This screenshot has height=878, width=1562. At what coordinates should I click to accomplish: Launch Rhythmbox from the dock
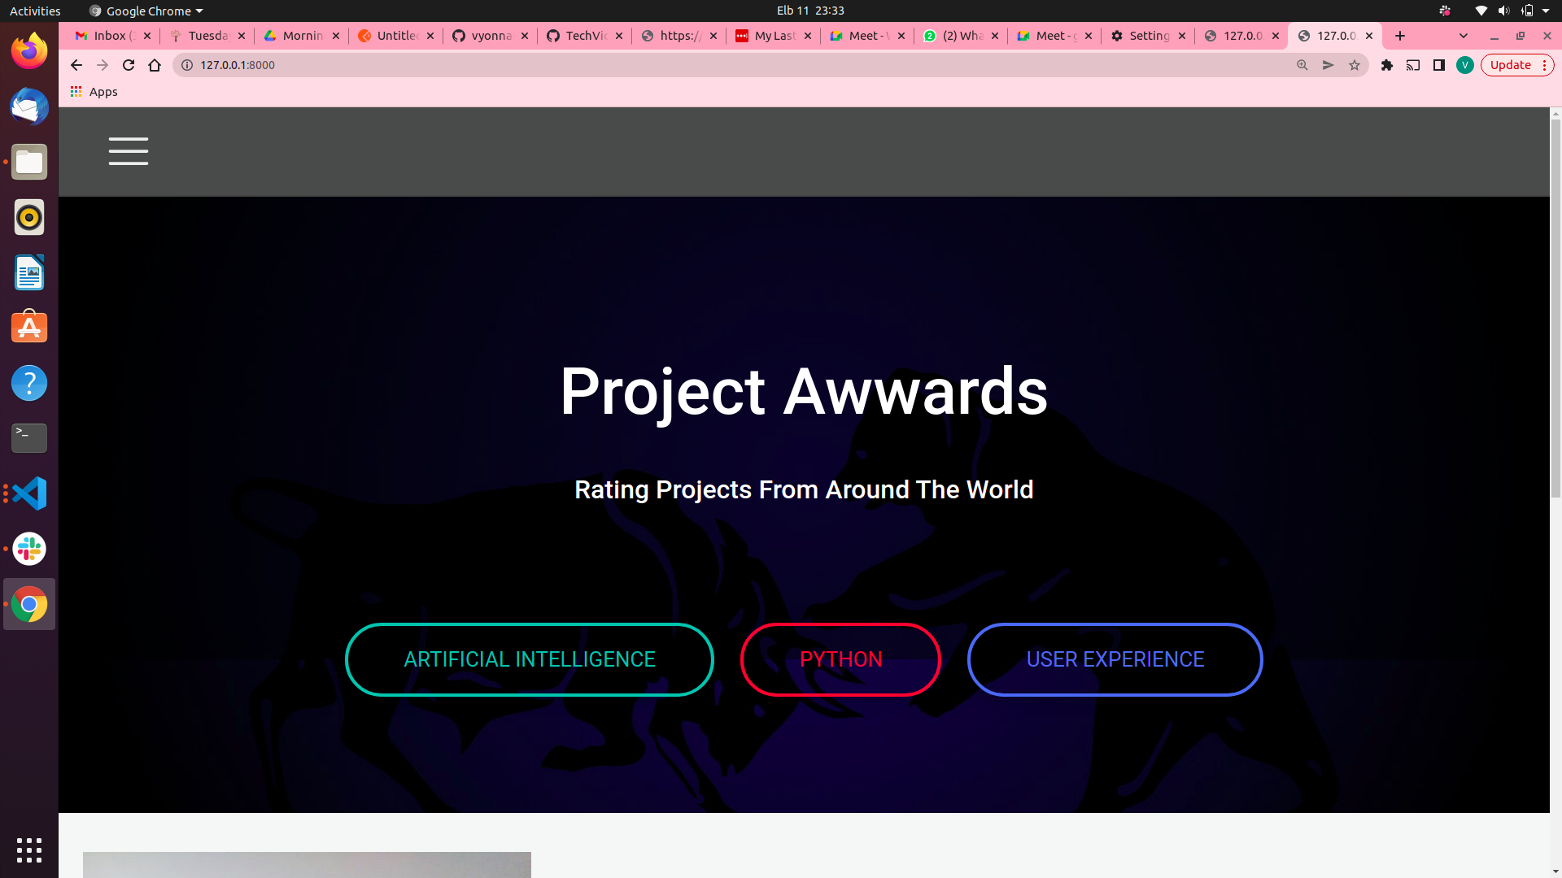(29, 217)
